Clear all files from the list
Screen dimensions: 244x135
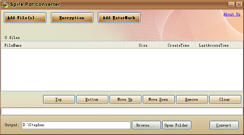(225, 99)
